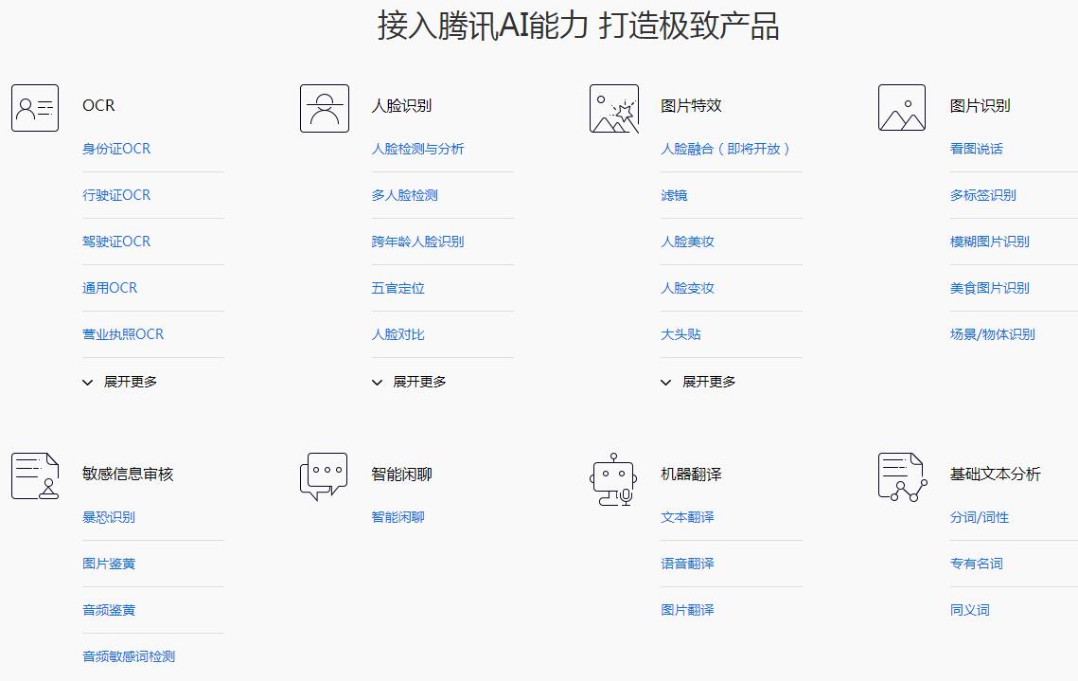Click the 图片特效 sparkle picture icon
The height and width of the screenshot is (681, 1078).
[614, 108]
